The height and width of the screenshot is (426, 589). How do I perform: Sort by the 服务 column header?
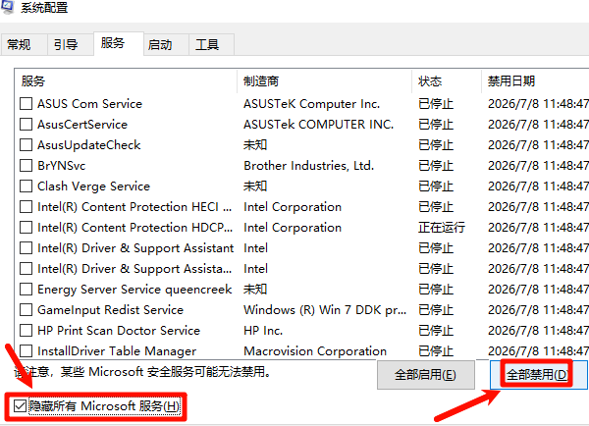click(x=126, y=81)
